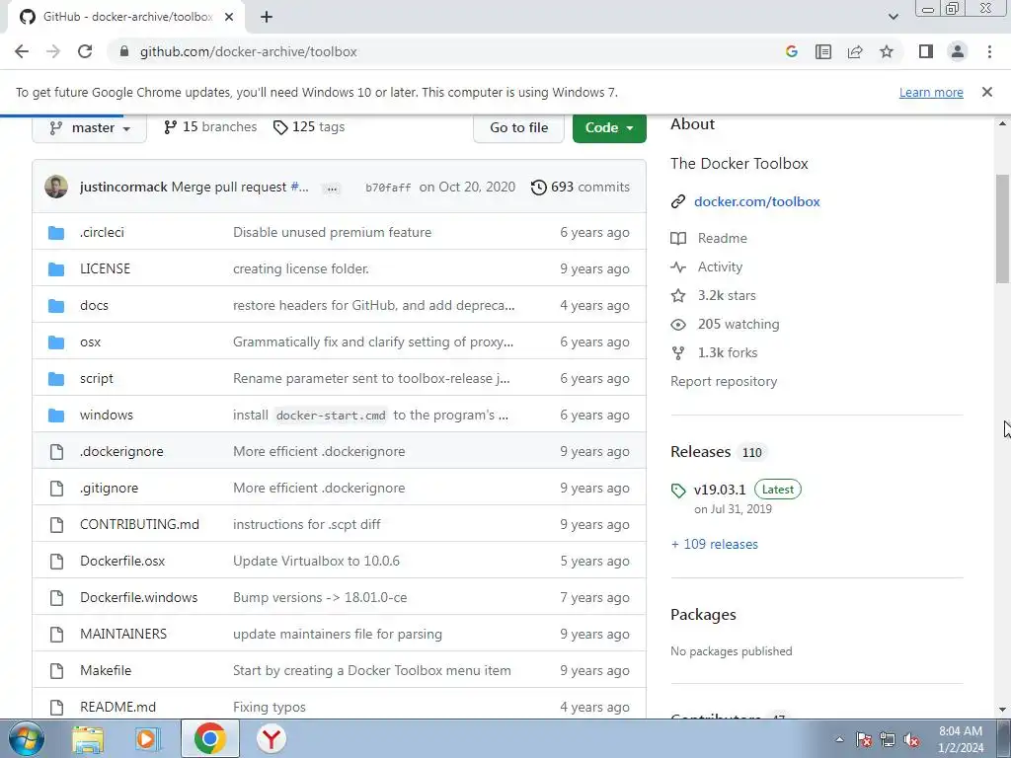Screen dimensions: 1011x758
Task: Dismiss the Chrome update notification bar
Action: pyautogui.click(x=987, y=92)
